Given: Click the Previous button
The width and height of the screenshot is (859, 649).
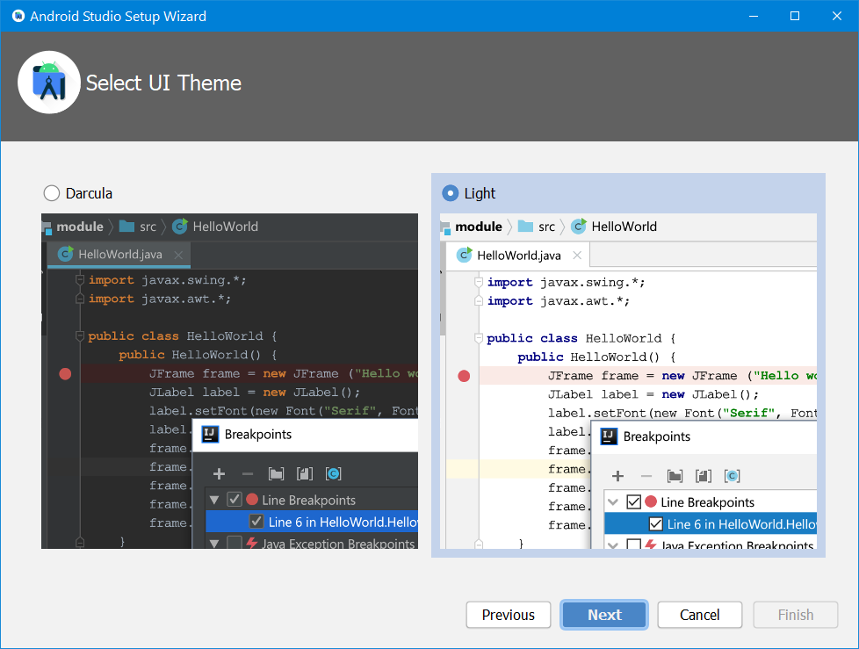Looking at the screenshot, I should [508, 615].
